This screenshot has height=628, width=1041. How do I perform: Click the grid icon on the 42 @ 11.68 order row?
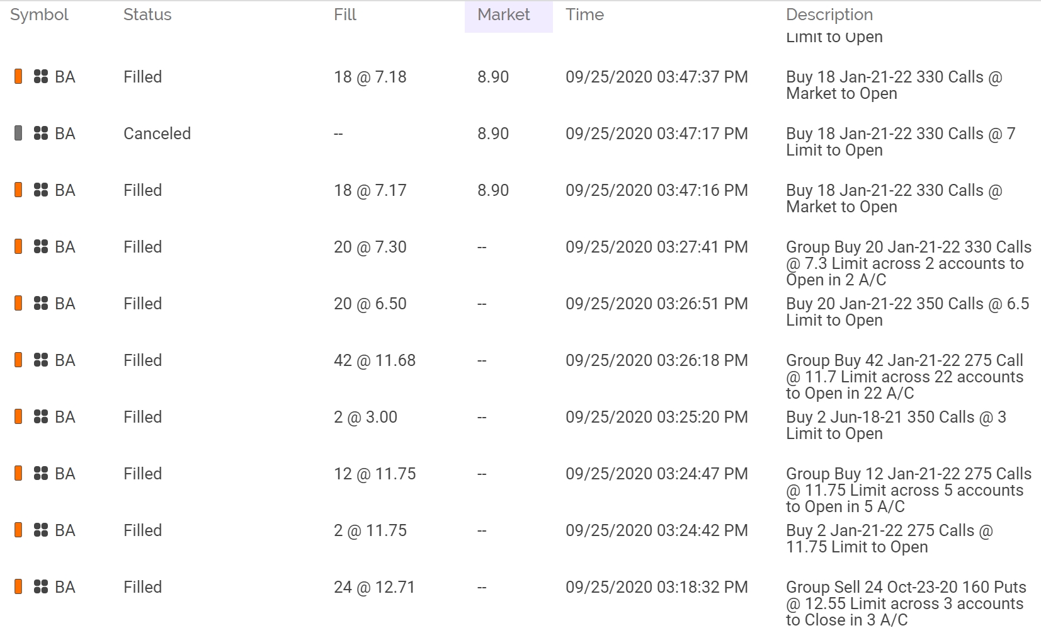[41, 360]
